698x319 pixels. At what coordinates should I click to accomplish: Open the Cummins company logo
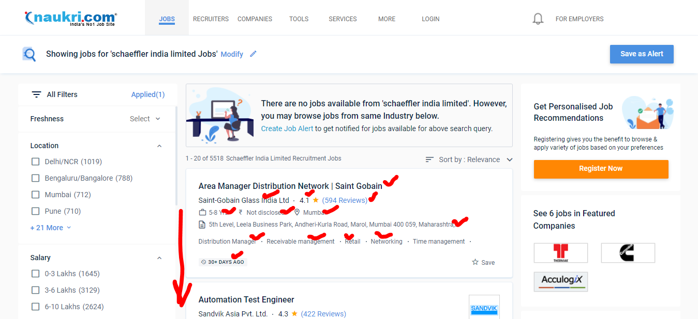tap(628, 253)
